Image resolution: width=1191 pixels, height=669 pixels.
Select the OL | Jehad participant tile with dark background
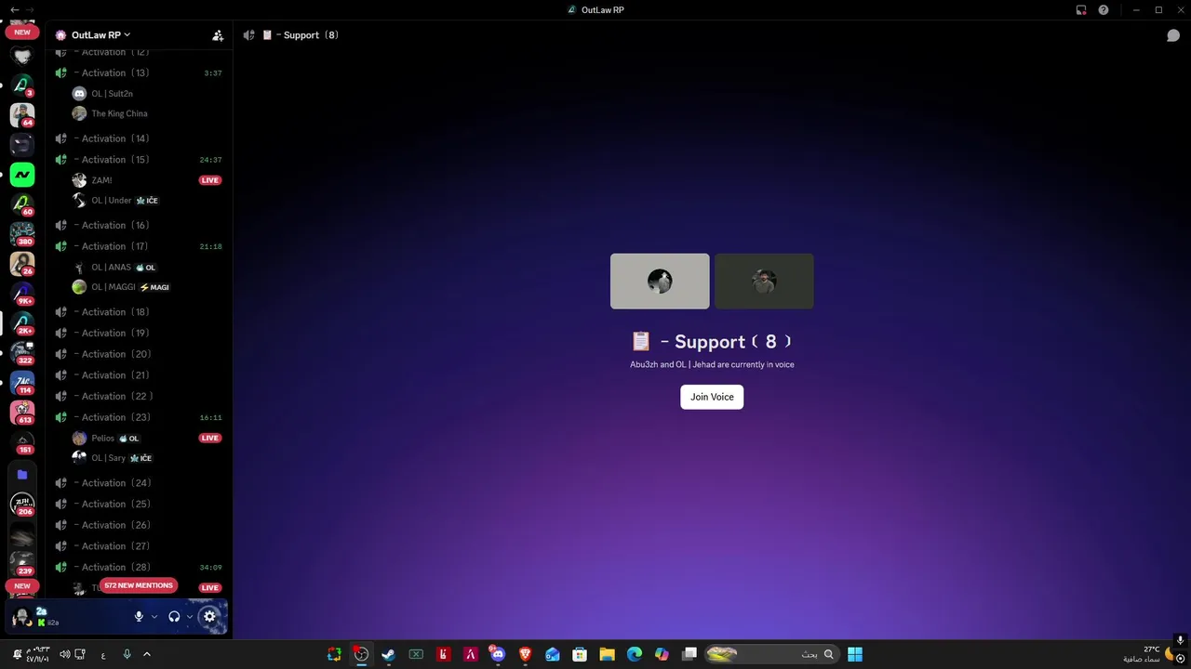point(764,281)
